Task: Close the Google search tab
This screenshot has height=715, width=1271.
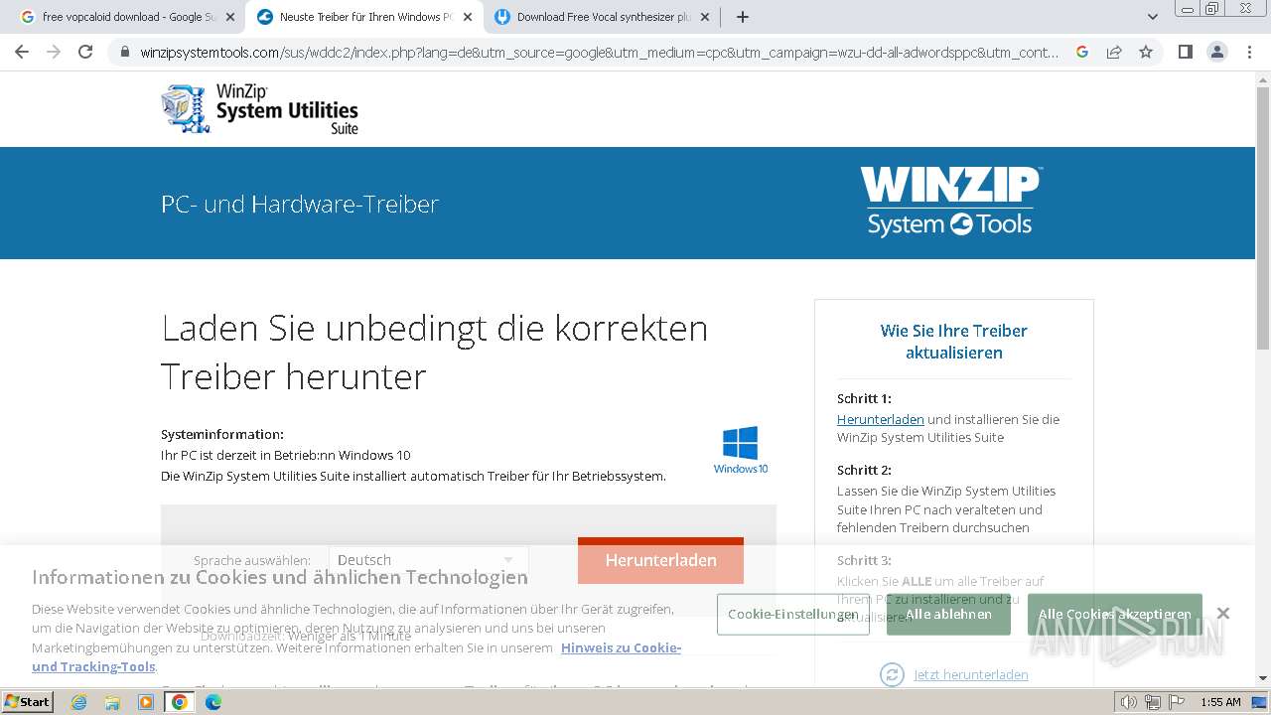Action: tap(230, 17)
